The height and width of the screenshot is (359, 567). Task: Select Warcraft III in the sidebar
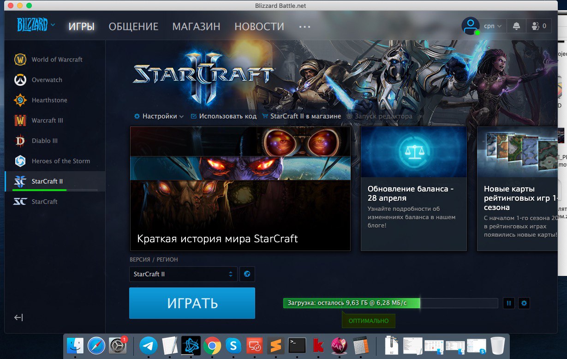point(55,120)
